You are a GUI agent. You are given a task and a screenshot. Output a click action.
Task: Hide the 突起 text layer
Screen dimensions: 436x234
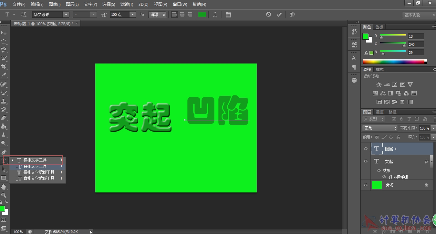(x=366, y=161)
